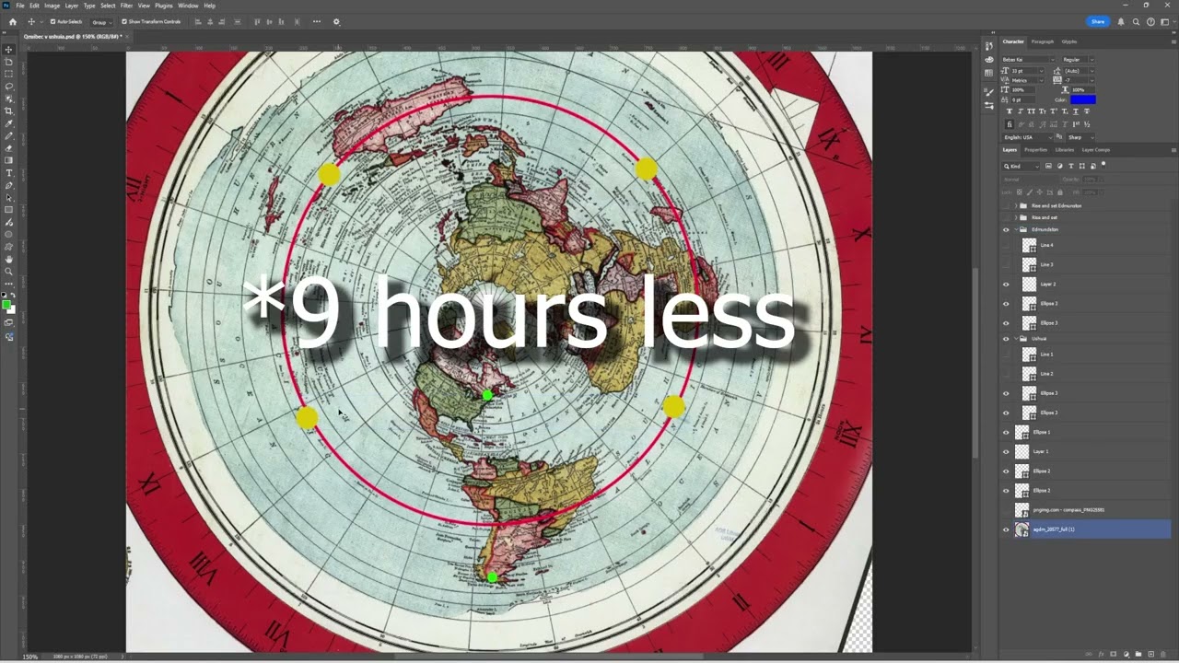Viewport: 1179px width, 663px height.
Task: Open the English: USA language dropdown
Action: 1028,137
